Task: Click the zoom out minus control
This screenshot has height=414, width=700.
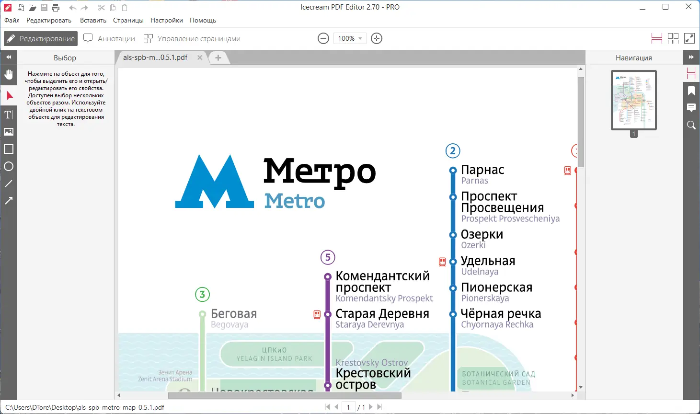Action: pyautogui.click(x=323, y=38)
